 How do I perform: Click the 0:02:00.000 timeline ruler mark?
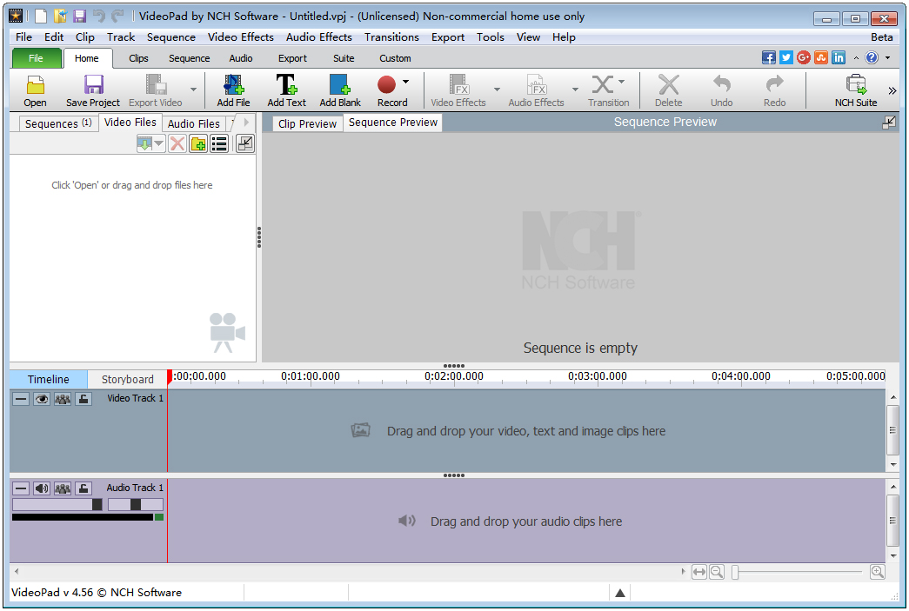coord(454,375)
